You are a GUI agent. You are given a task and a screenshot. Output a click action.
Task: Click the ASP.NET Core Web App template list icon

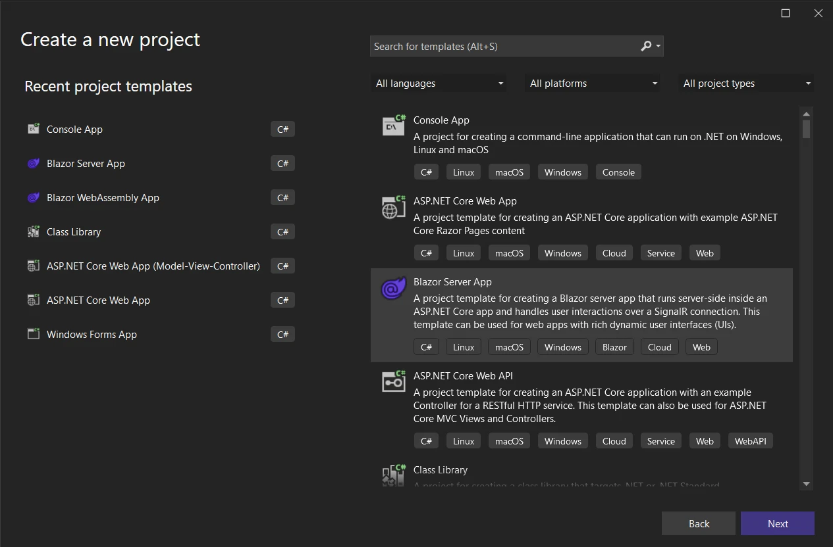[x=394, y=207]
